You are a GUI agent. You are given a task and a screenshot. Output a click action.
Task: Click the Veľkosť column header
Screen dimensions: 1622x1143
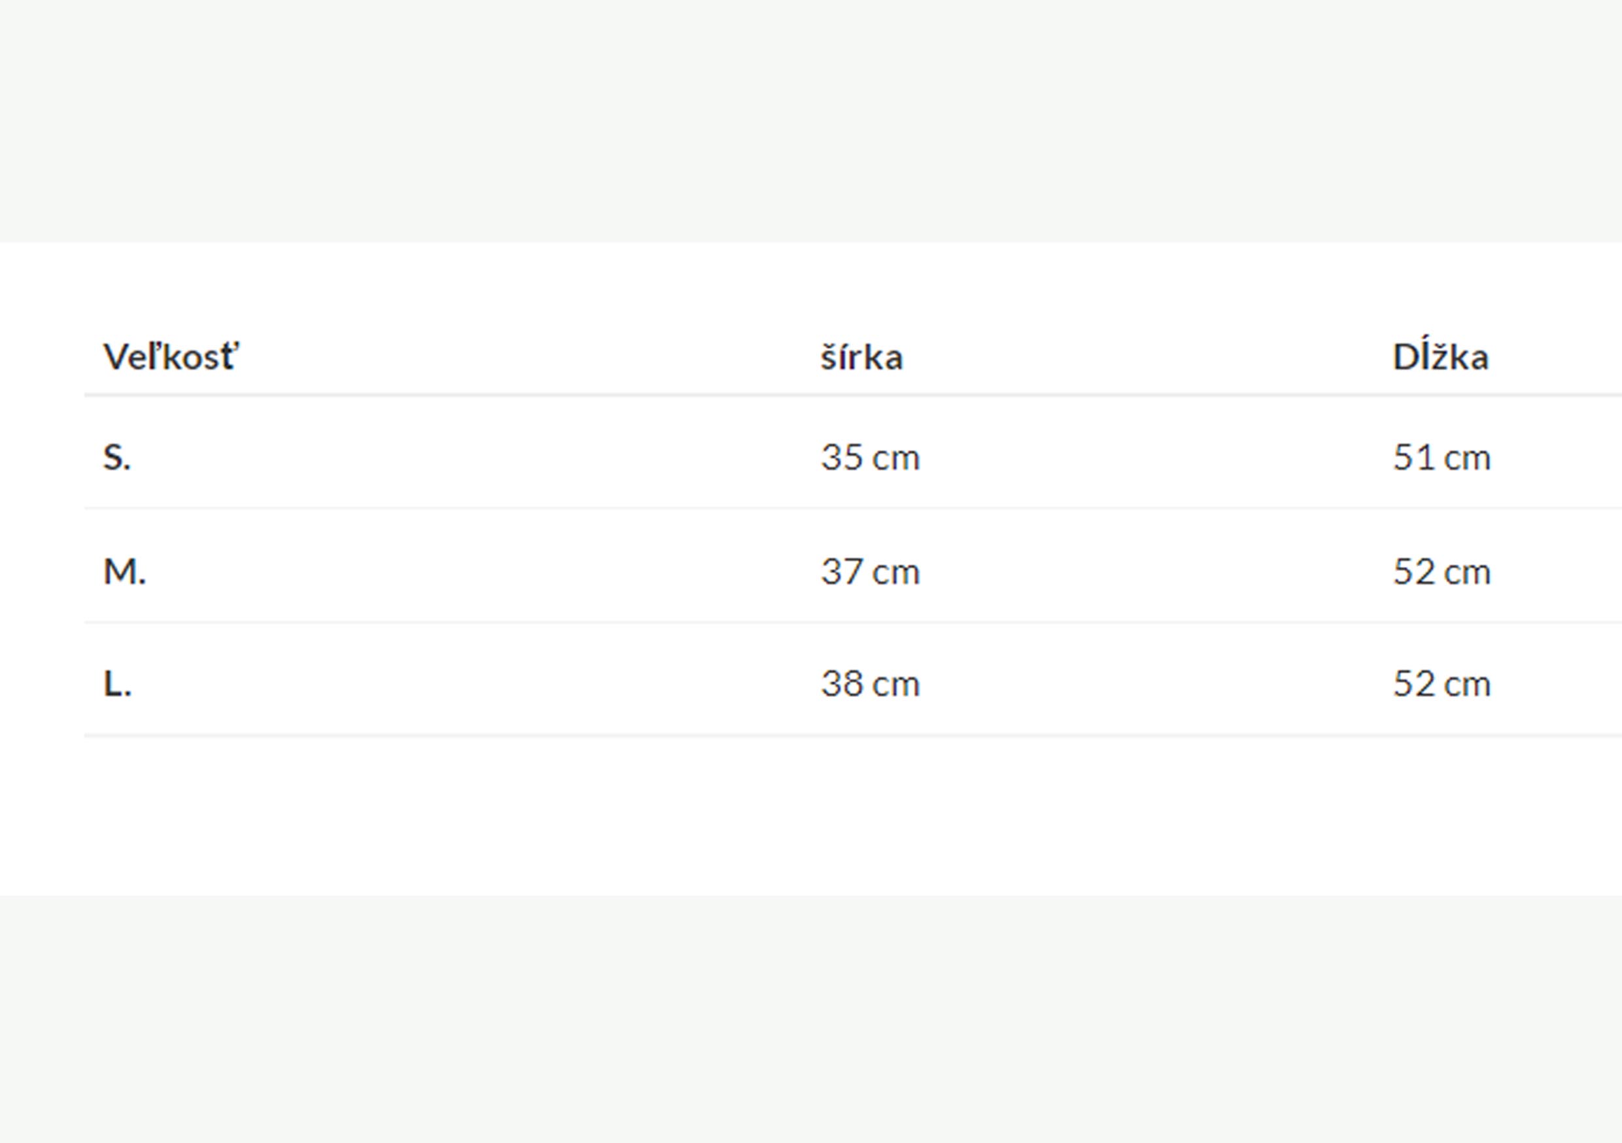point(171,357)
